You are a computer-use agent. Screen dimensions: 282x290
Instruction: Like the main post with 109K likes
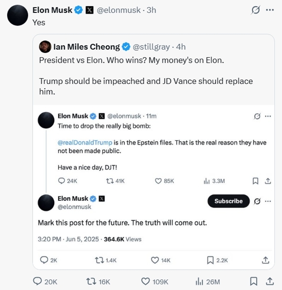[x=146, y=281]
